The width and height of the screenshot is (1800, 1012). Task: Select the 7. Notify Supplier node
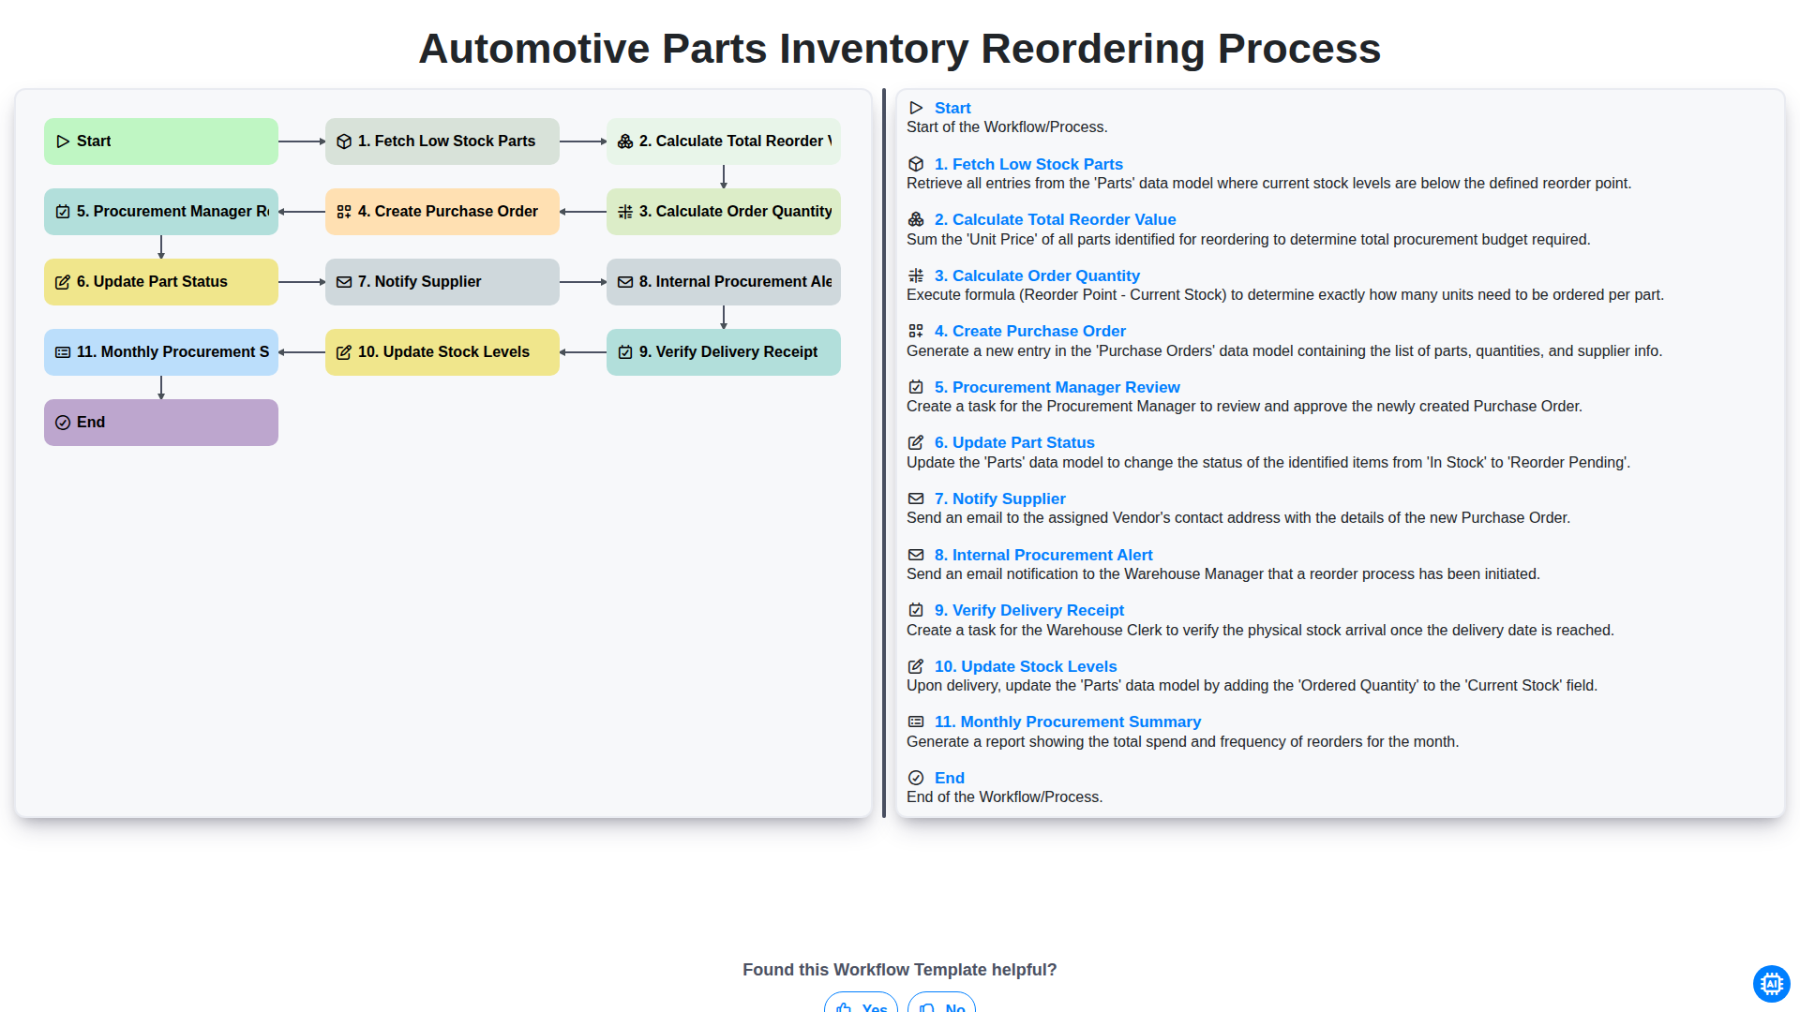[442, 282]
